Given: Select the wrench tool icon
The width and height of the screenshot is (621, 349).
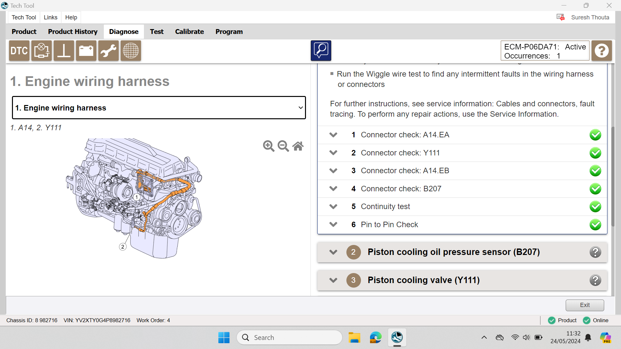Looking at the screenshot, I should [108, 51].
